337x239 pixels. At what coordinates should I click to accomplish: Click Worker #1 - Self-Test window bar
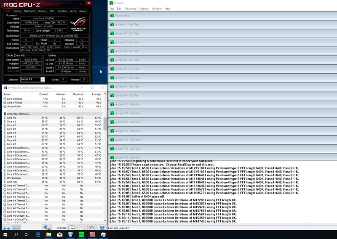point(211,24)
